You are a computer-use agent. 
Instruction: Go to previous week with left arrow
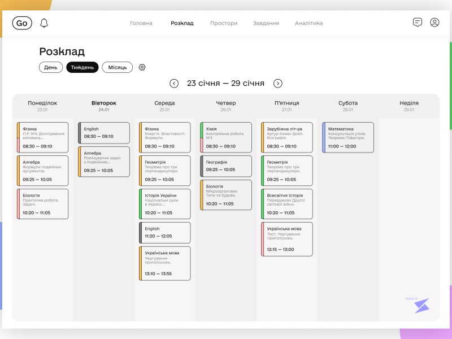(174, 83)
